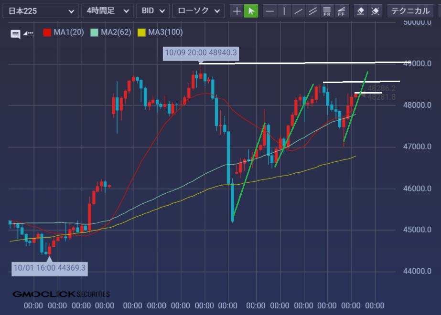Activate the green arrow pointer tool
This screenshot has width=441, height=315.
click(251, 10)
